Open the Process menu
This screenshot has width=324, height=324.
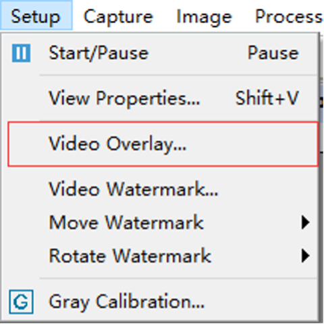click(x=289, y=17)
